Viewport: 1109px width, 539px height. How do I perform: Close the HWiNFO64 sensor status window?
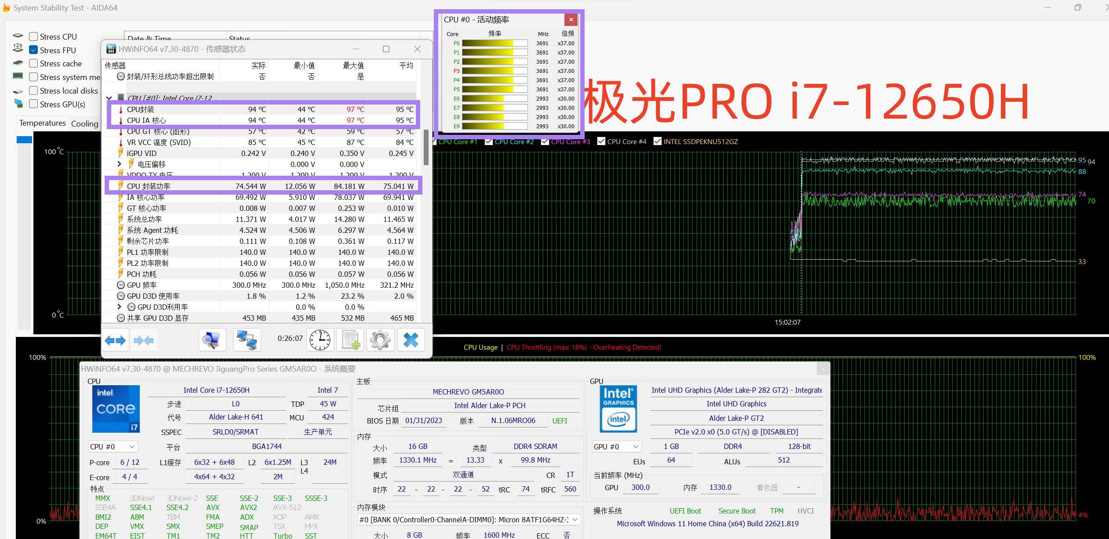coord(417,49)
